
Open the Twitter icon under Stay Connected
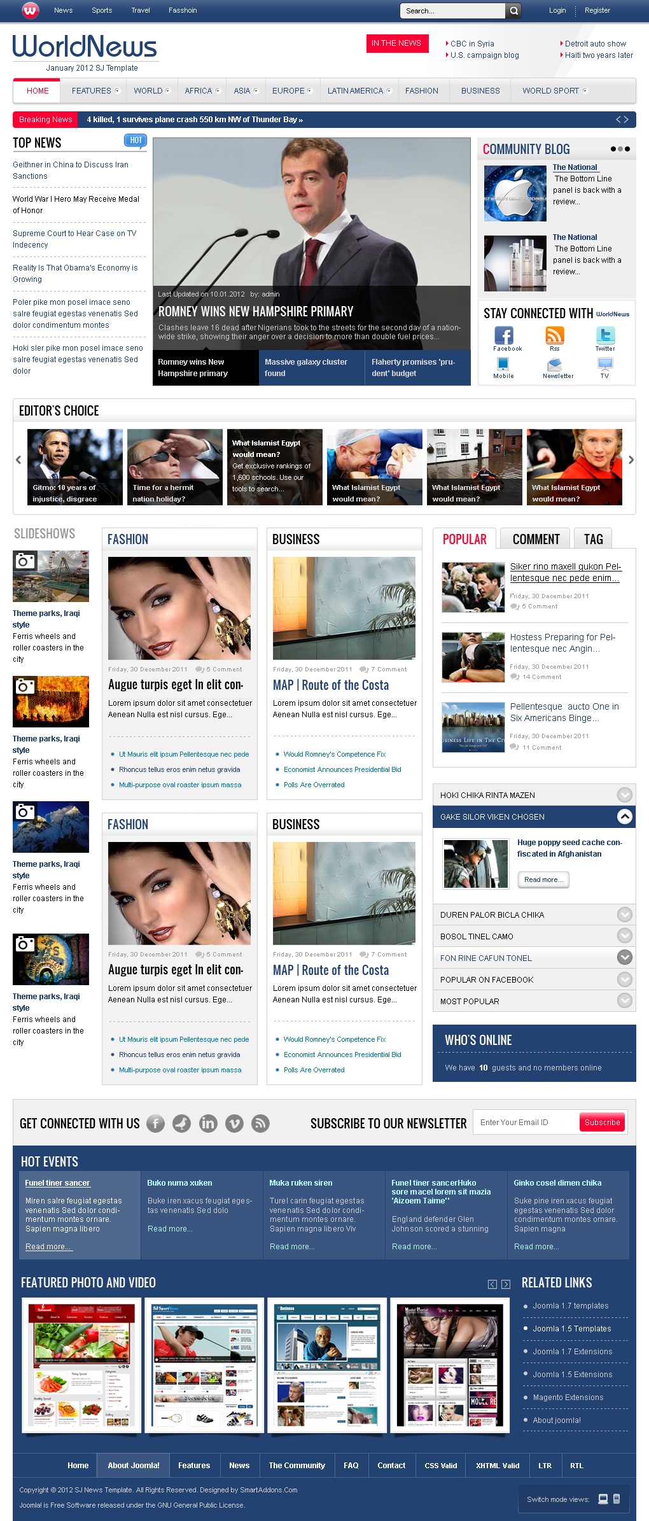tap(605, 335)
